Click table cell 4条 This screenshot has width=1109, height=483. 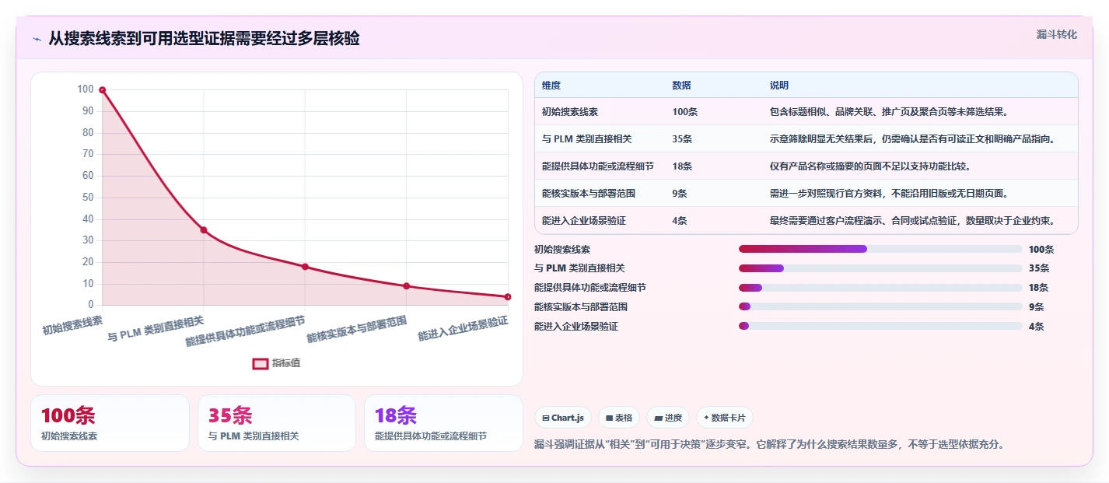point(680,221)
